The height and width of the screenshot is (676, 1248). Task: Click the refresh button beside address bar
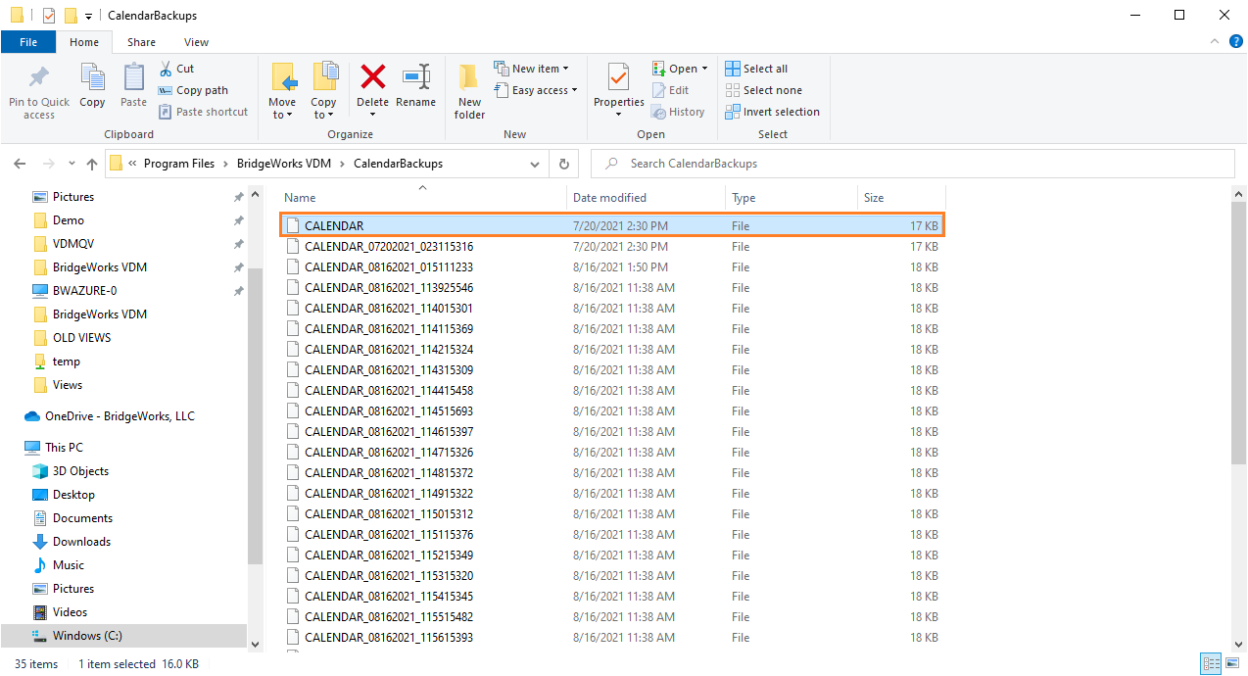point(564,164)
